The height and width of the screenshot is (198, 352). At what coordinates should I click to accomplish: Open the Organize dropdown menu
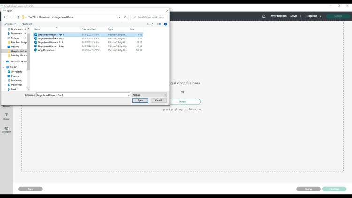(x=10, y=24)
